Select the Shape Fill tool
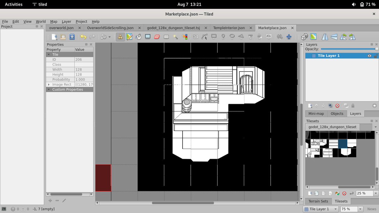The image size is (379, 213). coord(147,37)
